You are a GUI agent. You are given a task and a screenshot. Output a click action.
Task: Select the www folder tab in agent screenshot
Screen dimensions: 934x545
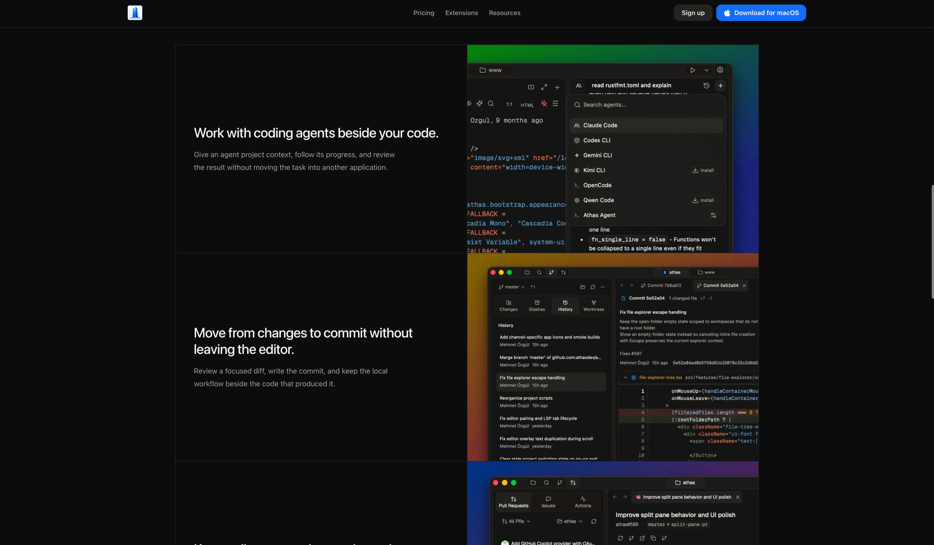coord(491,70)
